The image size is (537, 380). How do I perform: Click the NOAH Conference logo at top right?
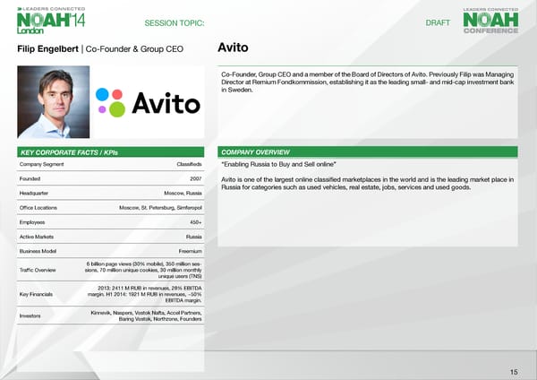pos(490,19)
